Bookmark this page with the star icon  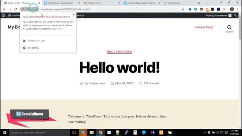(x=183, y=9)
